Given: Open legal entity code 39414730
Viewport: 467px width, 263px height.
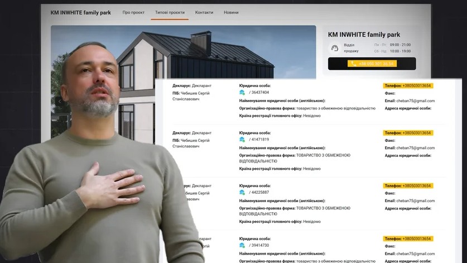Looking at the screenshot, I should click(260, 245).
